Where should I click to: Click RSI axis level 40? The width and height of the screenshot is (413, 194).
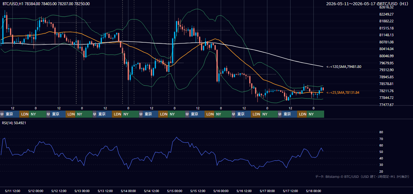(381, 158)
